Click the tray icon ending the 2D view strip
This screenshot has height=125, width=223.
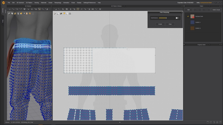[70, 14]
